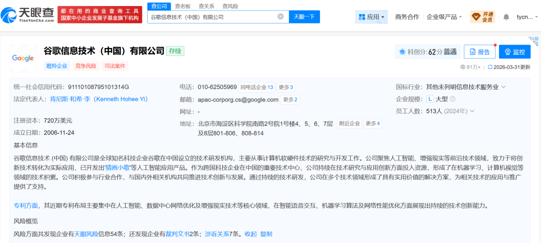
Task: Open the 猜画小歌 product link
Action: (117, 168)
